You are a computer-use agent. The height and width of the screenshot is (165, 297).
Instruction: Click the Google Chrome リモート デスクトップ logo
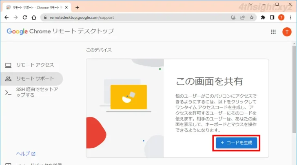click(x=60, y=31)
